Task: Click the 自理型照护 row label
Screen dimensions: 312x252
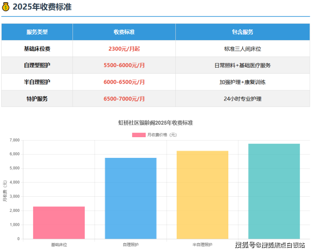Action: point(37,65)
